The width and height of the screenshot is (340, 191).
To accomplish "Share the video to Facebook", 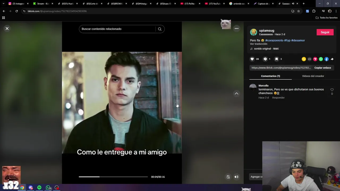I will (326, 59).
